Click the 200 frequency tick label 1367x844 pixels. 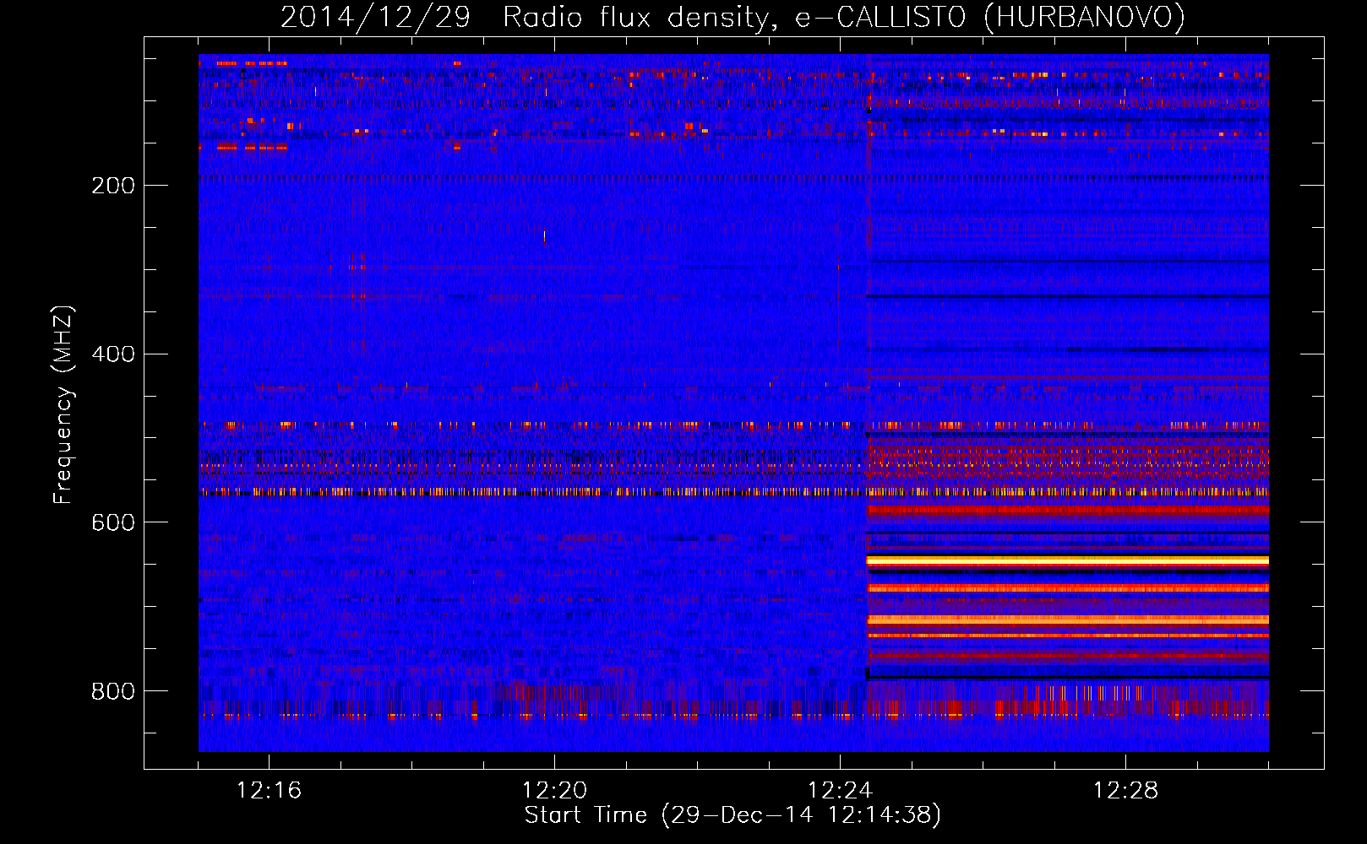(113, 186)
